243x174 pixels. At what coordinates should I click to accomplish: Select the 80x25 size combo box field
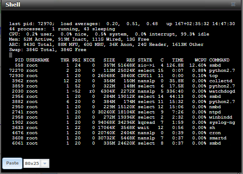pyautogui.click(x=36, y=163)
